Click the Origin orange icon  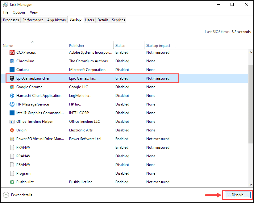[12, 130]
